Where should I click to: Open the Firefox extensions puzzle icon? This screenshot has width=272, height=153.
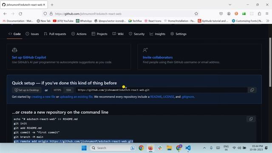coord(259,14)
